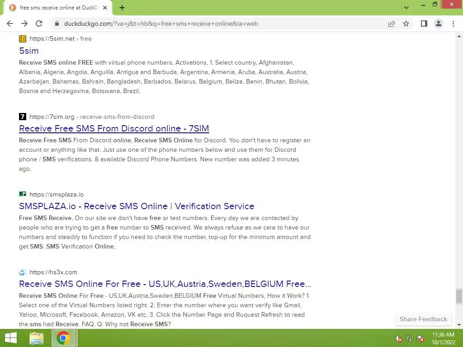The height and width of the screenshot is (347, 463).
Task: Open Receive Free SMS From Discord online result
Action: [114, 128]
